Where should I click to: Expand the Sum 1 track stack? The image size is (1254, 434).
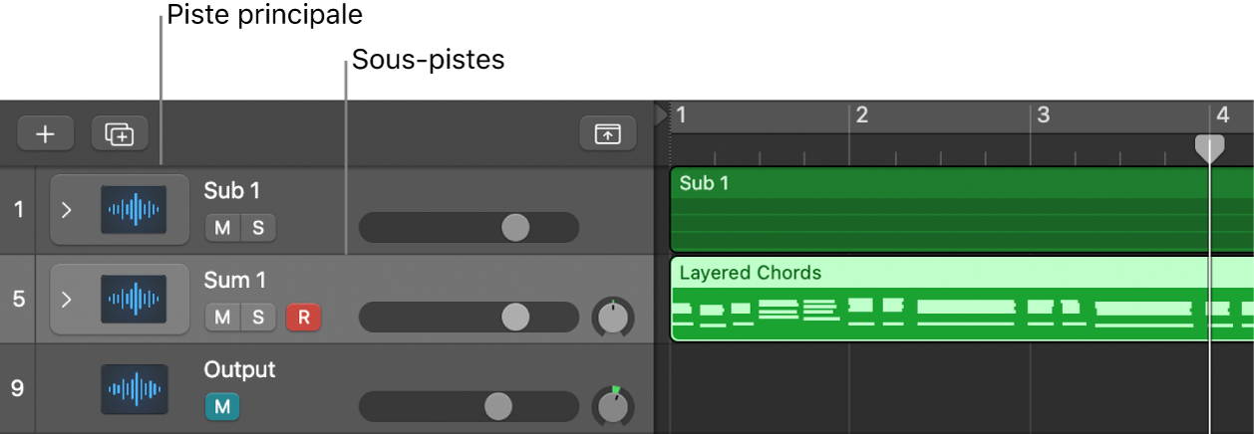[67, 300]
